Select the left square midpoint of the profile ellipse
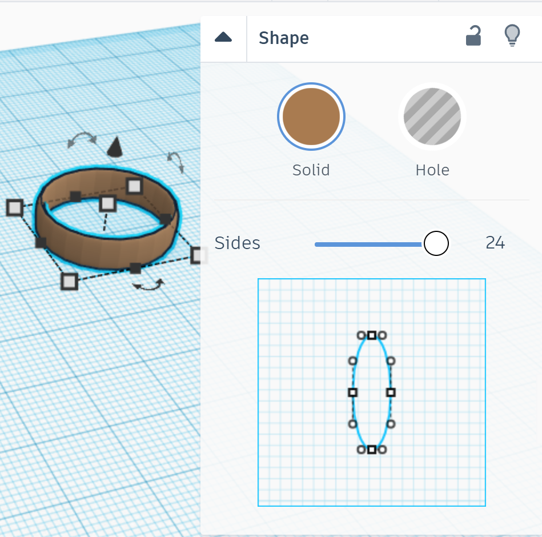This screenshot has width=542, height=537. pos(352,392)
